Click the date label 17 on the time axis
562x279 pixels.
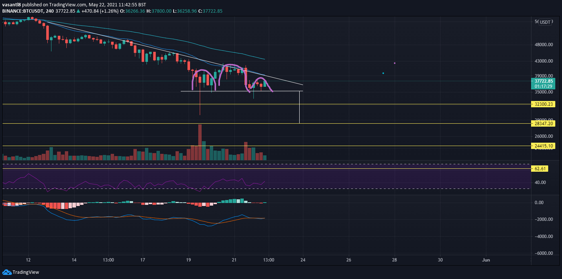point(143,260)
